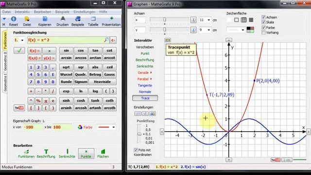Open the Interaktiv menu
Screen dimensions: 311x175
22,12
